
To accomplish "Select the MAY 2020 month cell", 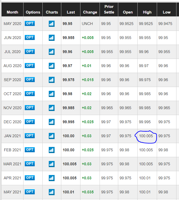I will tap(12, 24).
